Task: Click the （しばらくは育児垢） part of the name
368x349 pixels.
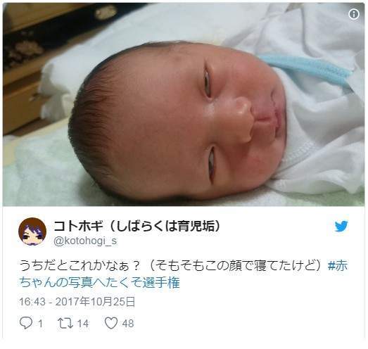Action: 165,227
